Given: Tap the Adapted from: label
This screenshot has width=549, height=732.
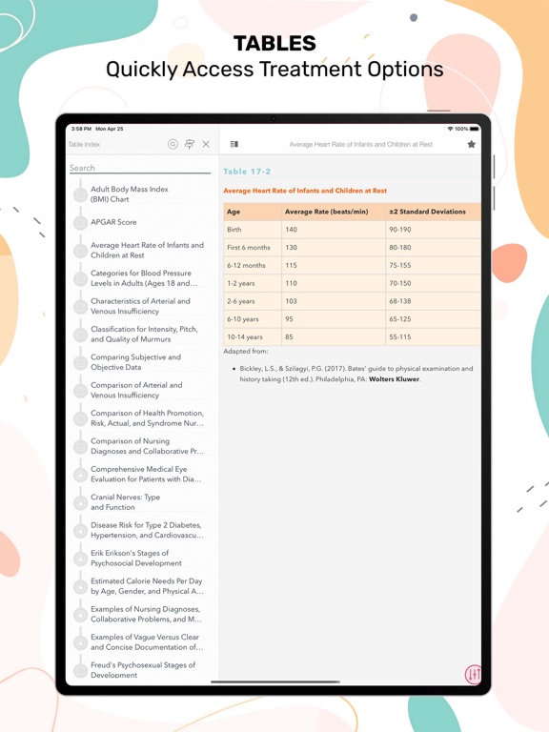Looking at the screenshot, I should [246, 351].
